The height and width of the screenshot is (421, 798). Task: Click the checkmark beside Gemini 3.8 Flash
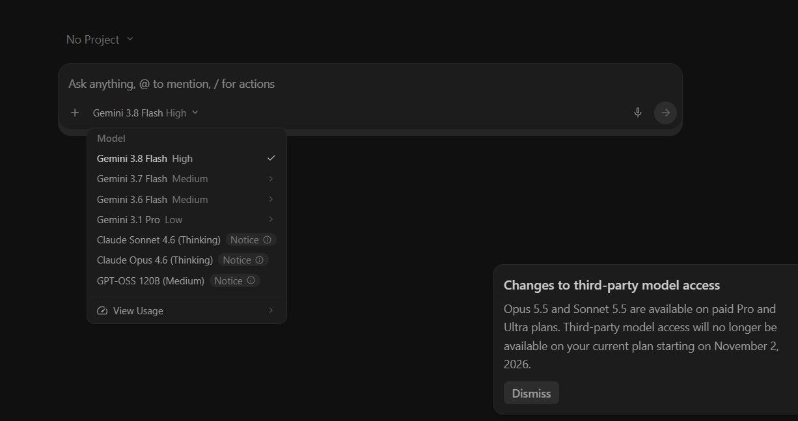click(271, 158)
